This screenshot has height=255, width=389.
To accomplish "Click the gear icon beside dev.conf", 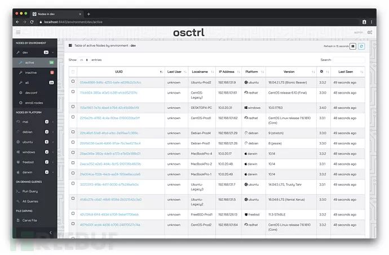I will (x=21, y=93).
